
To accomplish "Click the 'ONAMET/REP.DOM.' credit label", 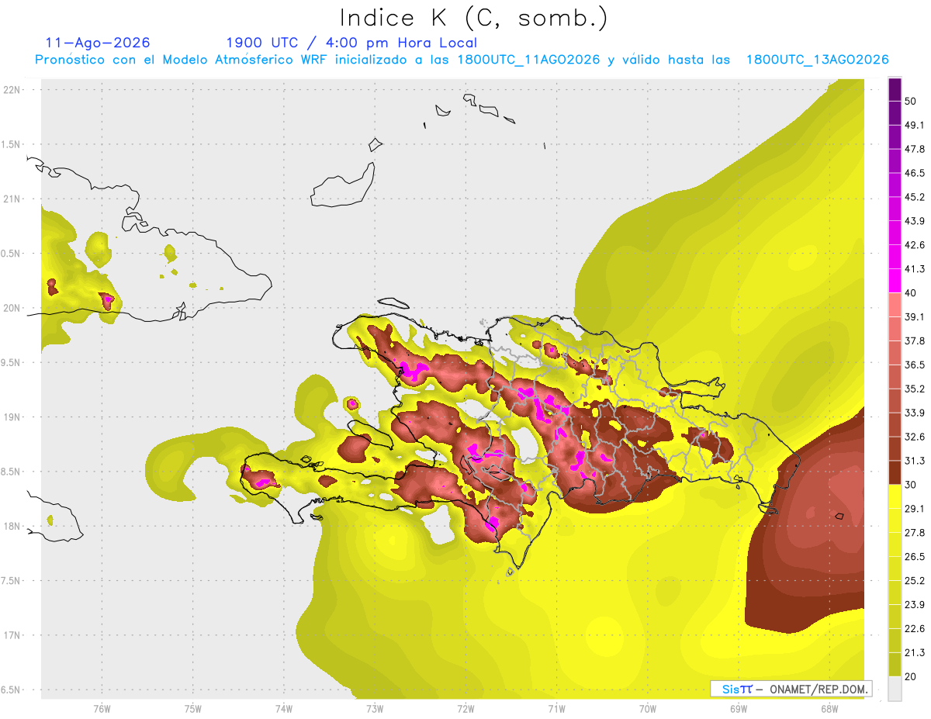I will [819, 689].
